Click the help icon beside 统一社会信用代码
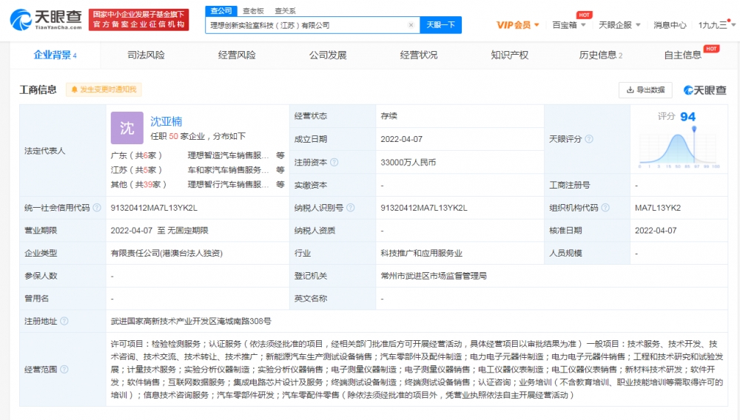Image resolution: width=740 pixels, height=420 pixels. coord(97,207)
